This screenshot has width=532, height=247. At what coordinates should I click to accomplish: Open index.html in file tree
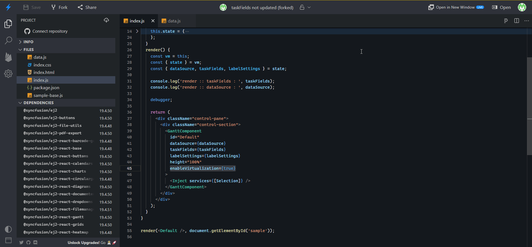pos(66,73)
